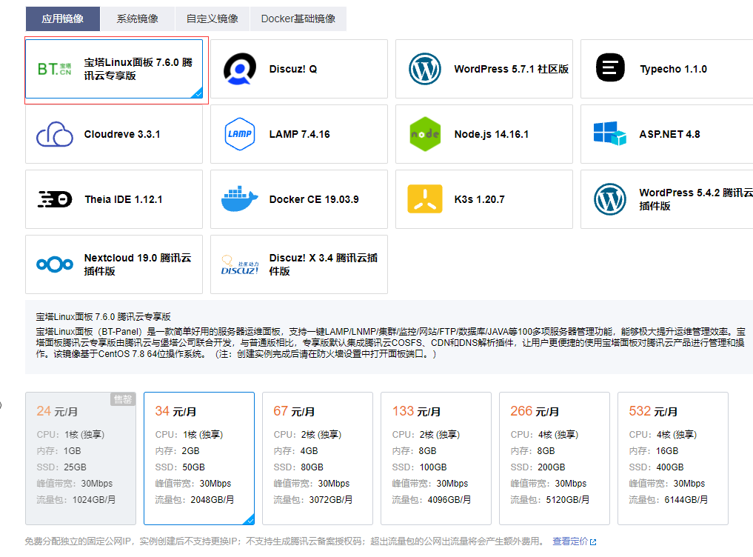Click the Nextcloud logo icon

(x=55, y=264)
